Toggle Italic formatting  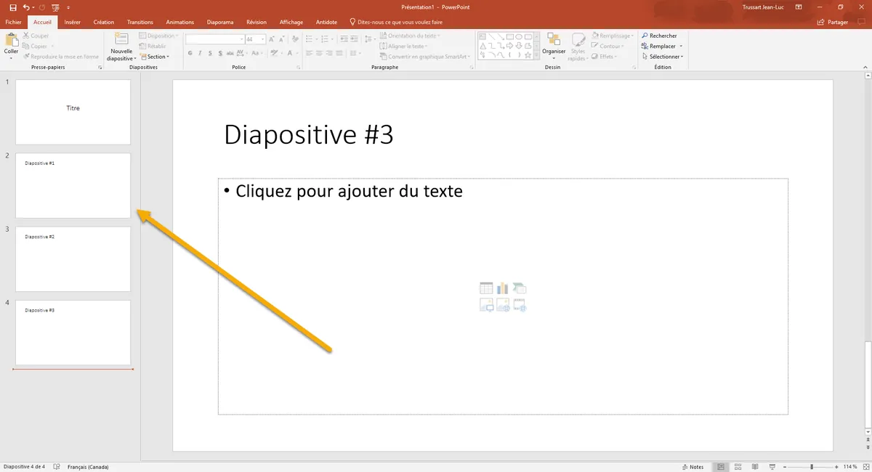pyautogui.click(x=200, y=53)
